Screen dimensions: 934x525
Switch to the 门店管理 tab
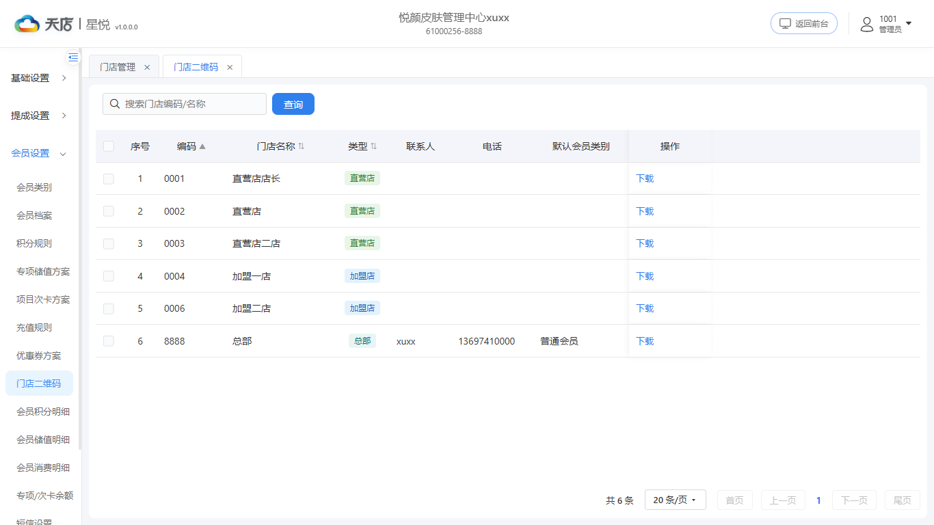pyautogui.click(x=118, y=67)
